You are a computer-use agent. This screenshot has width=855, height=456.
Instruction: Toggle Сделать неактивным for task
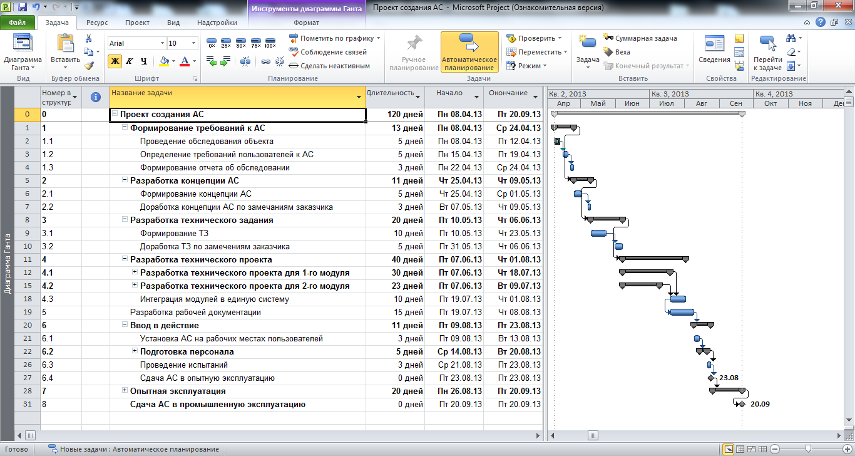pyautogui.click(x=330, y=66)
